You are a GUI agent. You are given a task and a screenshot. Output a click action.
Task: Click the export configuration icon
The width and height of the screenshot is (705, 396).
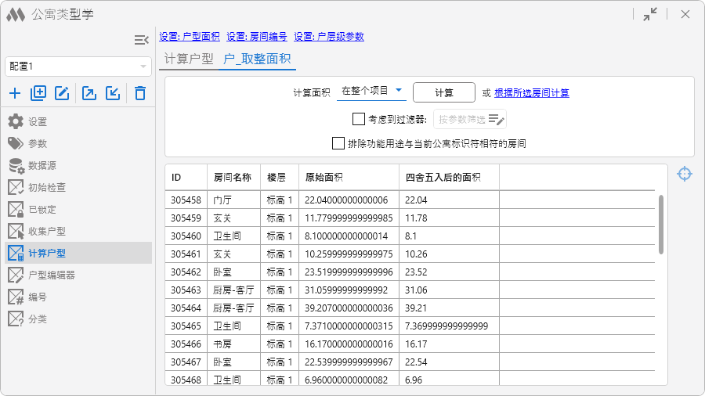89,94
